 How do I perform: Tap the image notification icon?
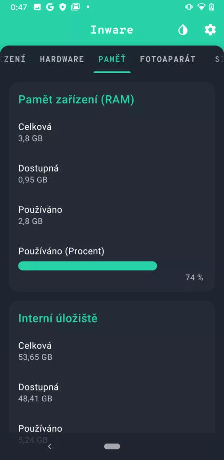37,7
